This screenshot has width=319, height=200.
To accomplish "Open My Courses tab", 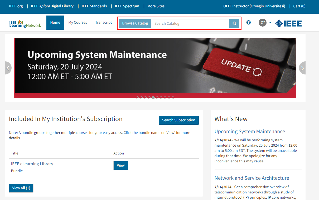I will click(78, 23).
